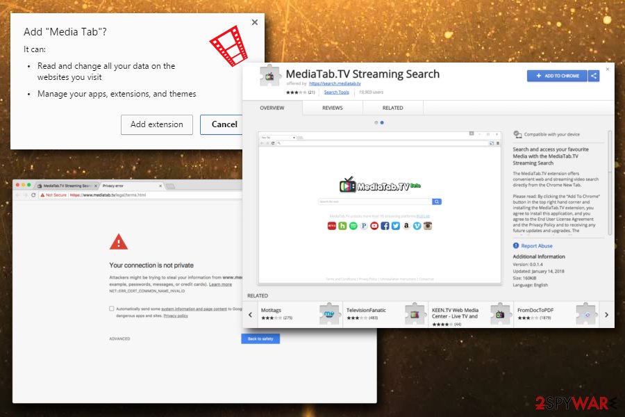625x417 pixels.
Task: Click the green macOS window button
Action: pyautogui.click(x=28, y=185)
